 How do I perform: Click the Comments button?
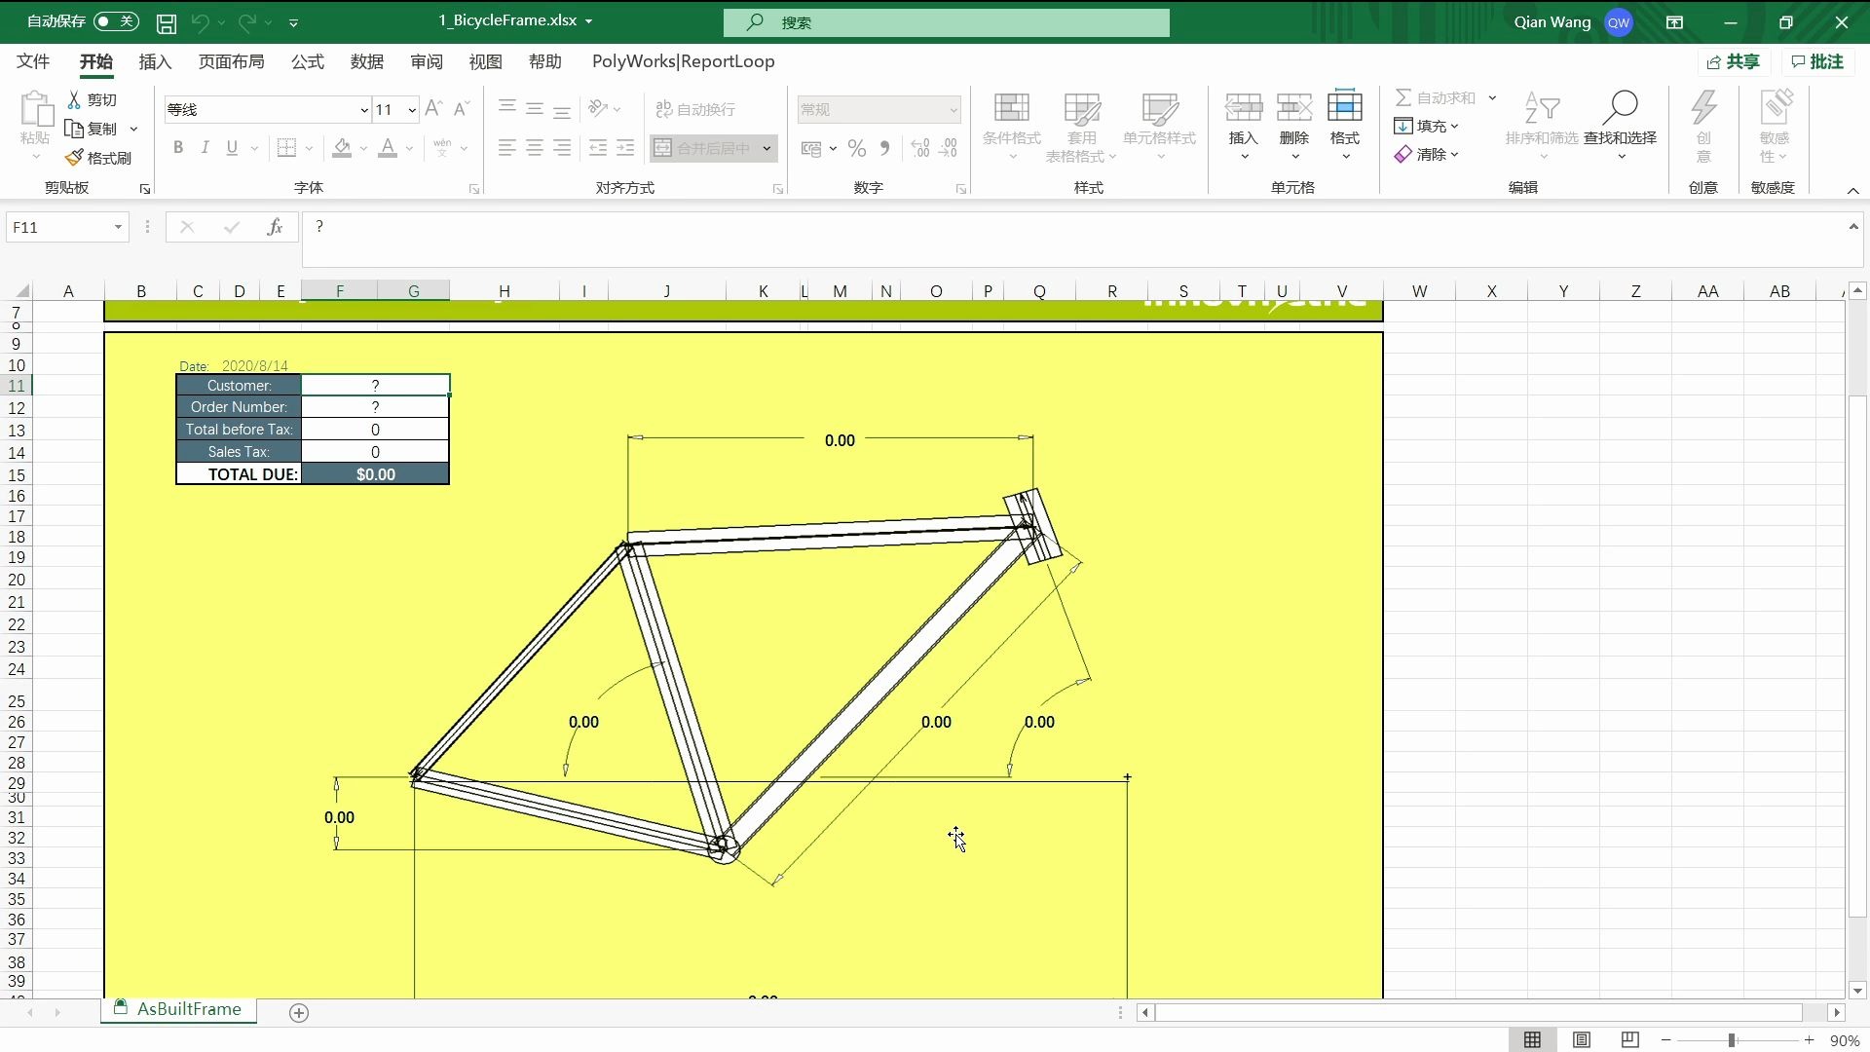click(1817, 61)
